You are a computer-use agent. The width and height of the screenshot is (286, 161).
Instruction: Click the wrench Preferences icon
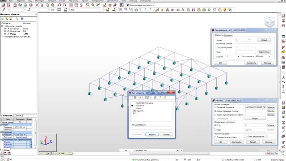pos(115,5)
